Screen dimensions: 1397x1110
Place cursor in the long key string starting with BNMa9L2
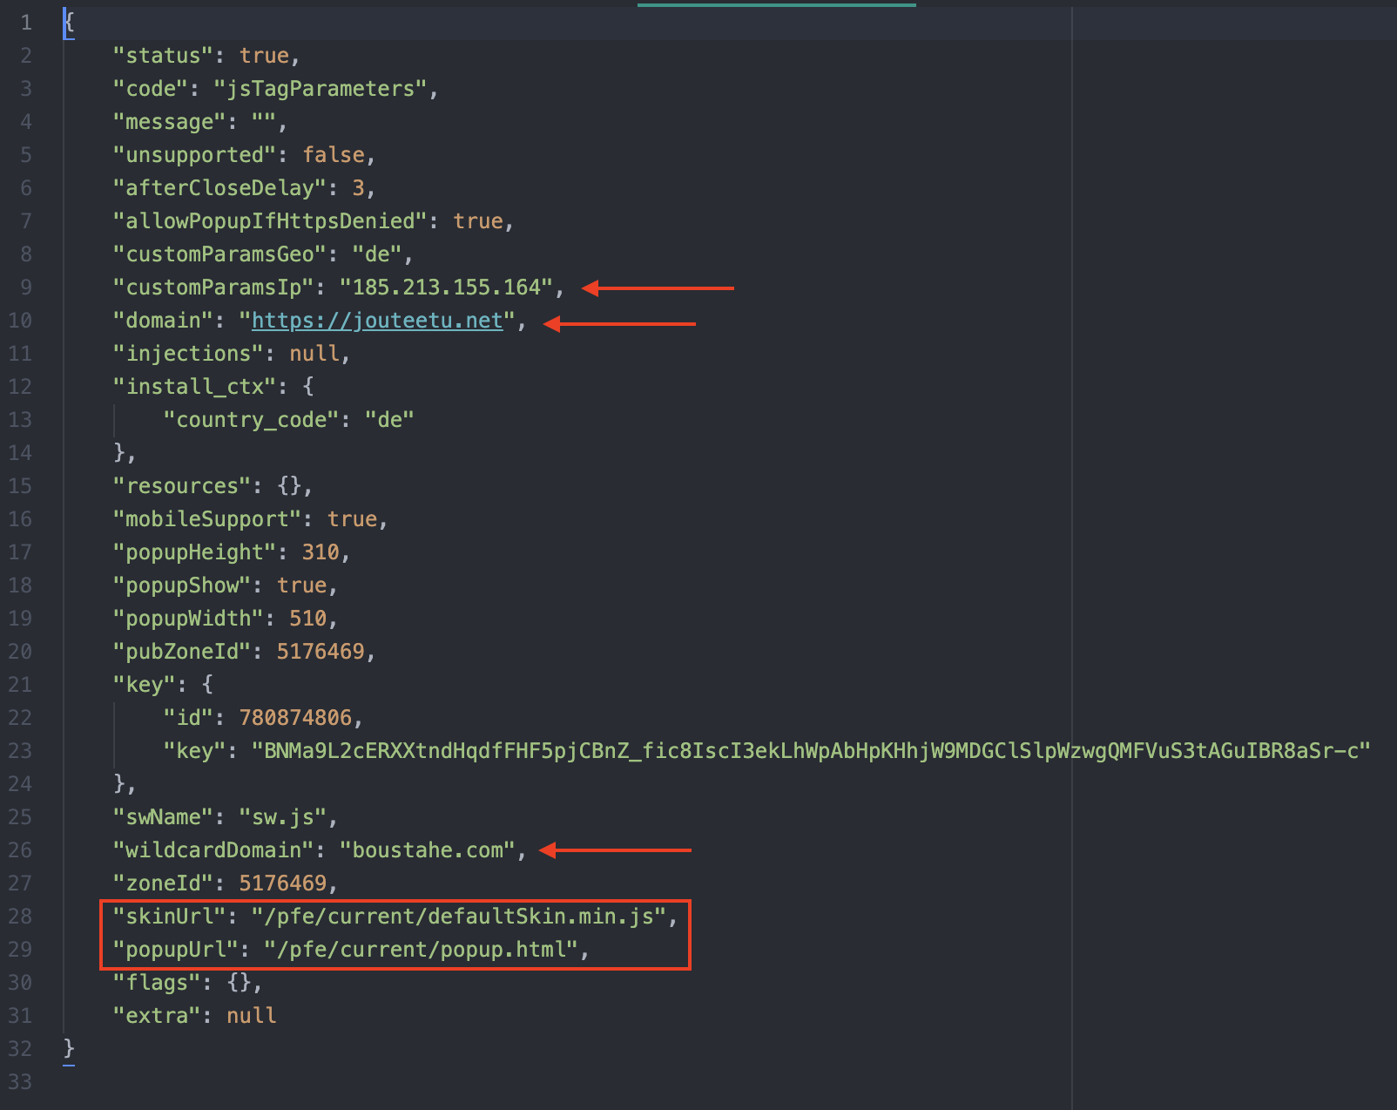[810, 751]
